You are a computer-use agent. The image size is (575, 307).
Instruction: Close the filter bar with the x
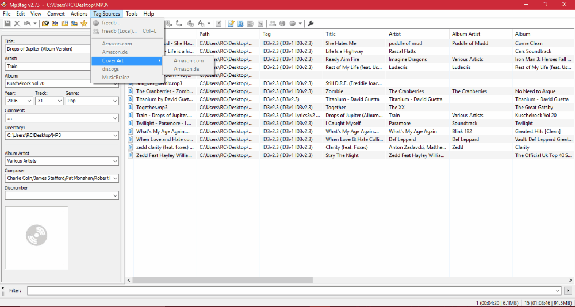pos(3,288)
